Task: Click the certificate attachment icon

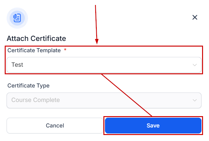Action: click(17, 18)
